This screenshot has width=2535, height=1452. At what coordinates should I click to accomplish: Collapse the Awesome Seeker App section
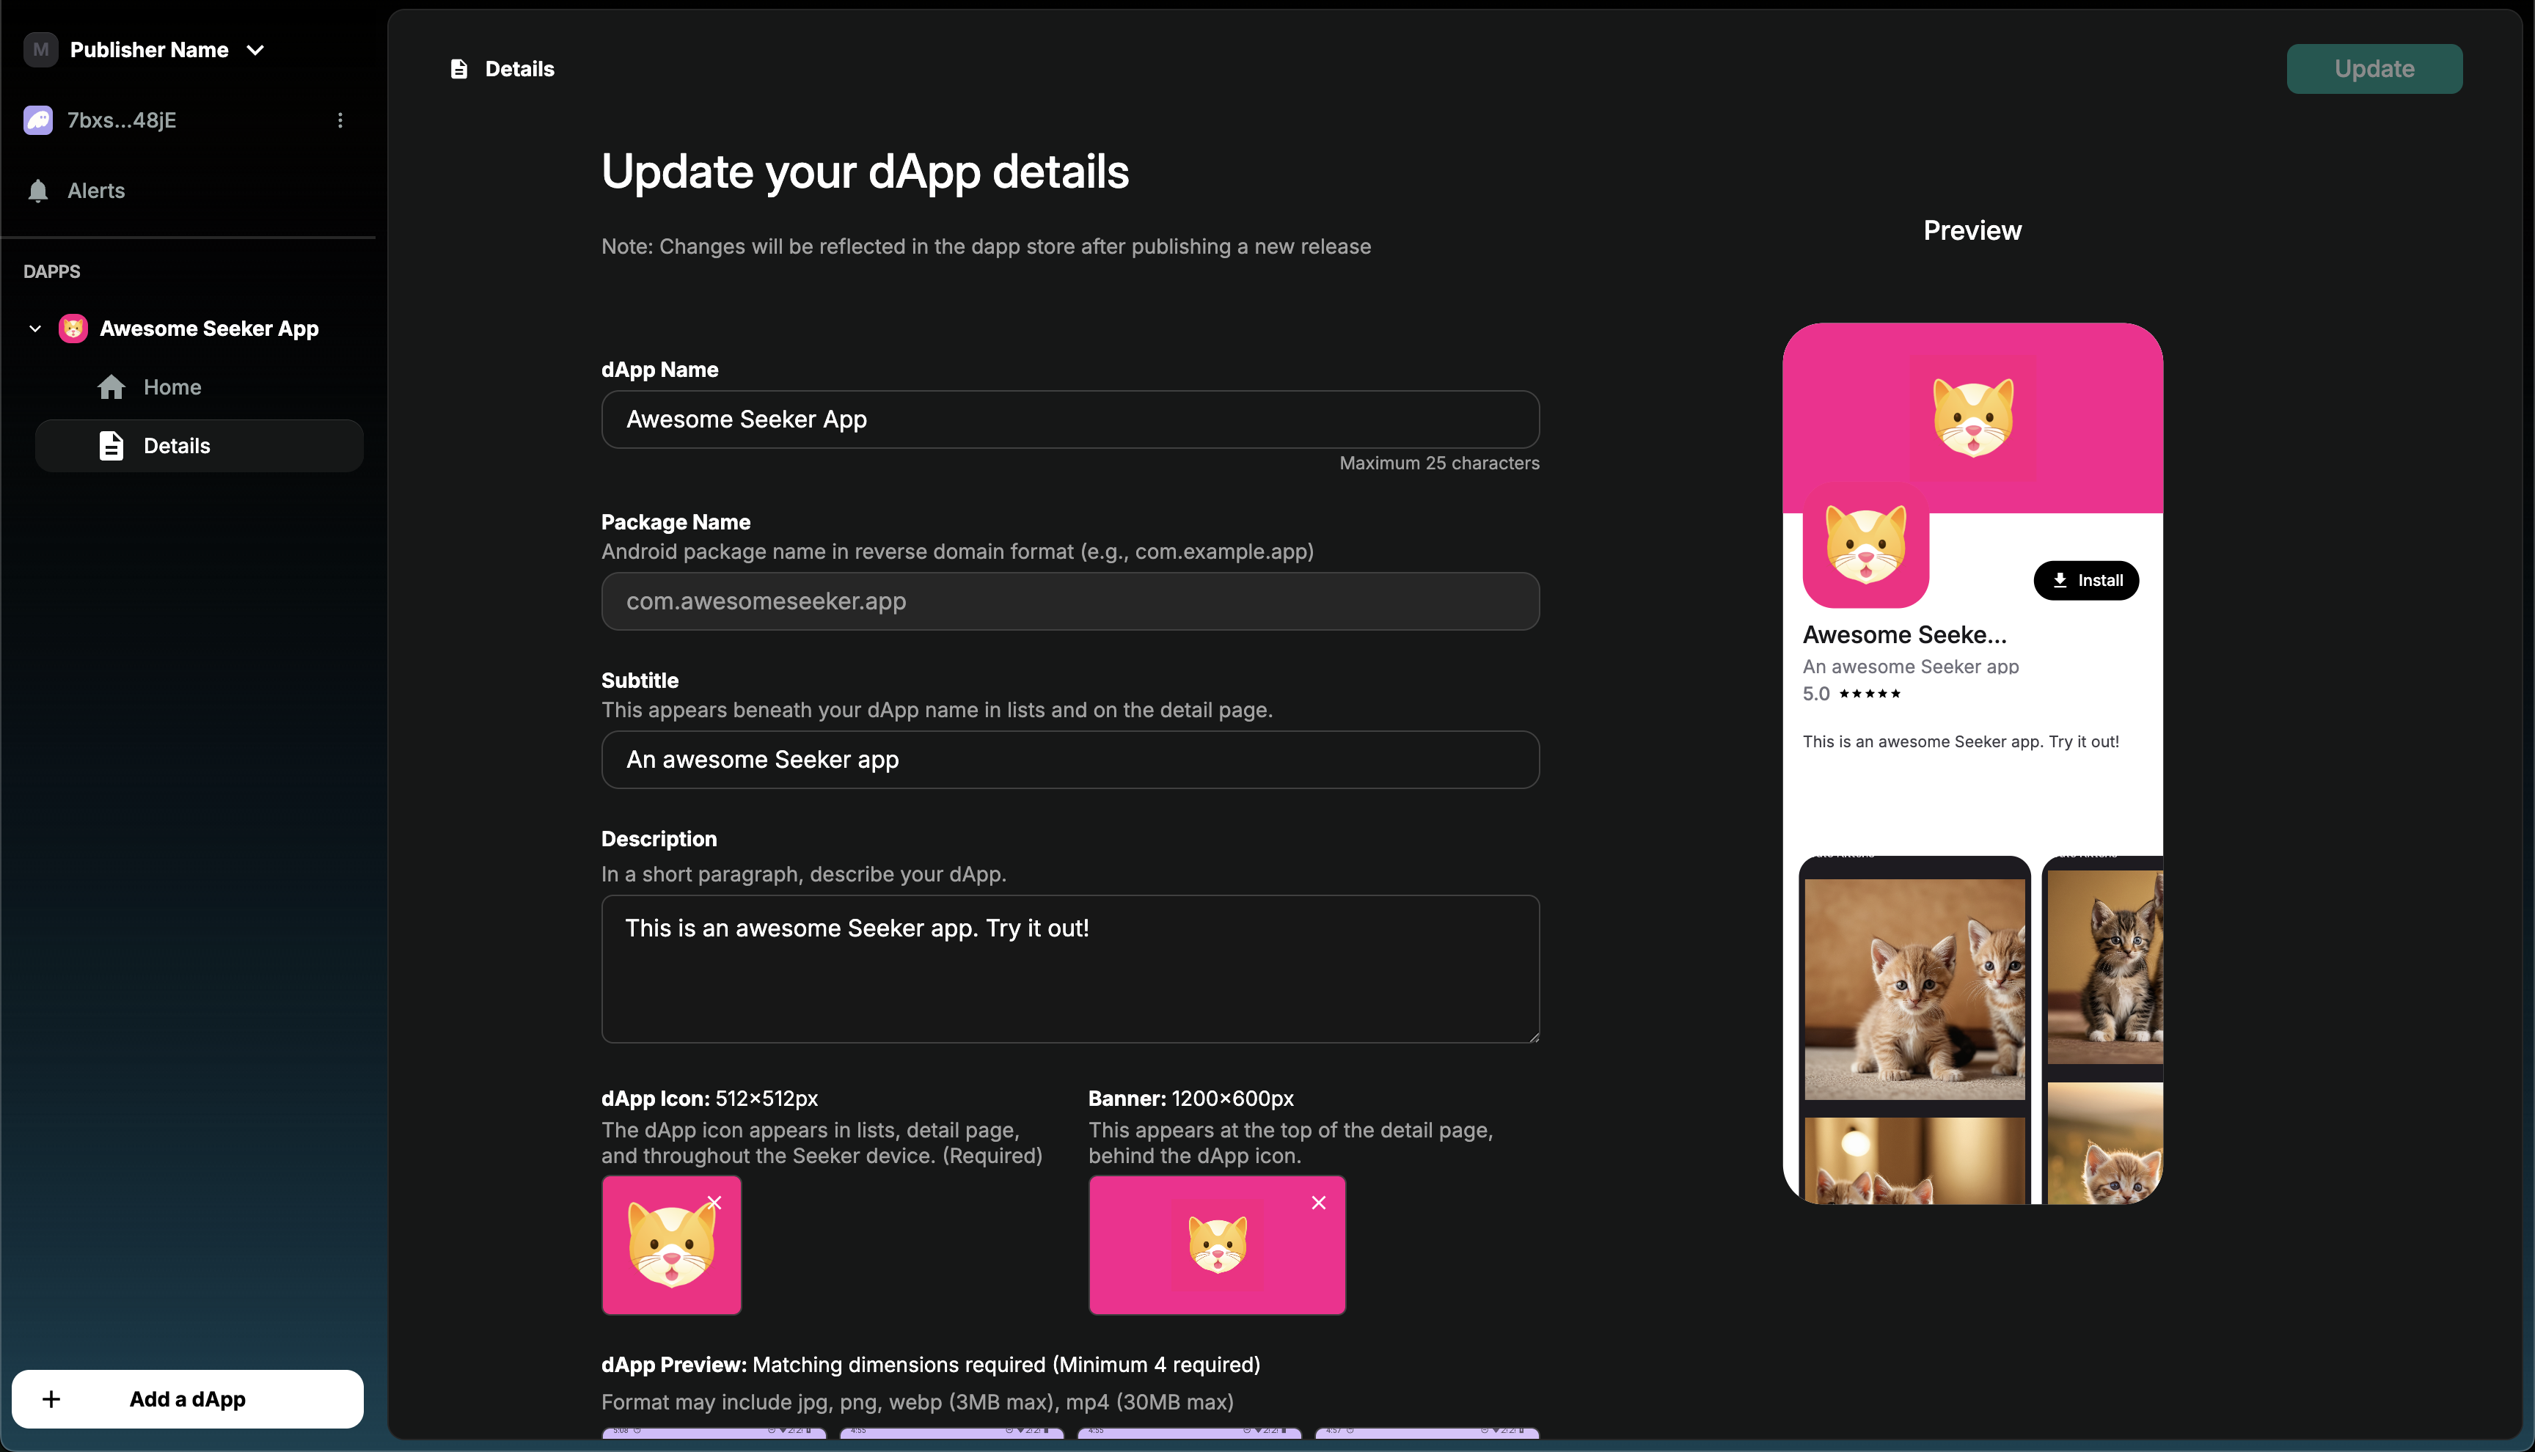(34, 328)
